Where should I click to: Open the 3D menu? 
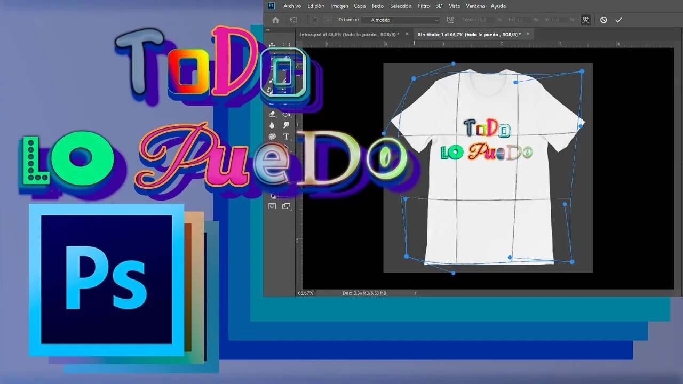[439, 6]
